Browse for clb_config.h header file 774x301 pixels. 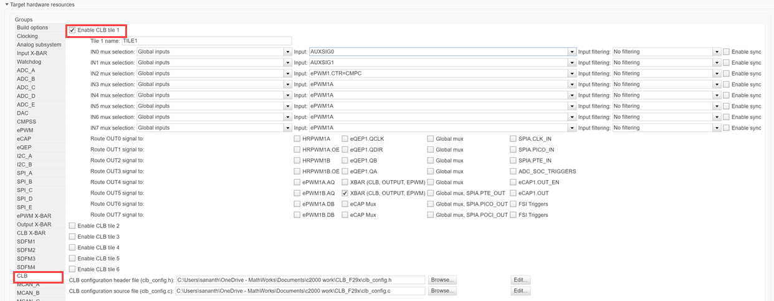[442, 280]
